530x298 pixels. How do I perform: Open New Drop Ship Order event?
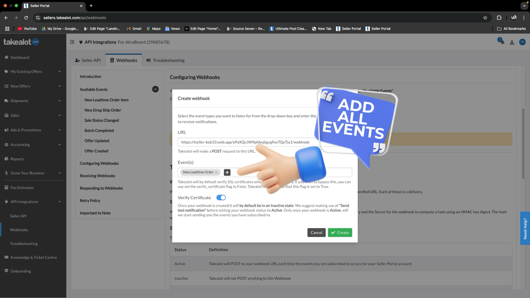click(102, 110)
